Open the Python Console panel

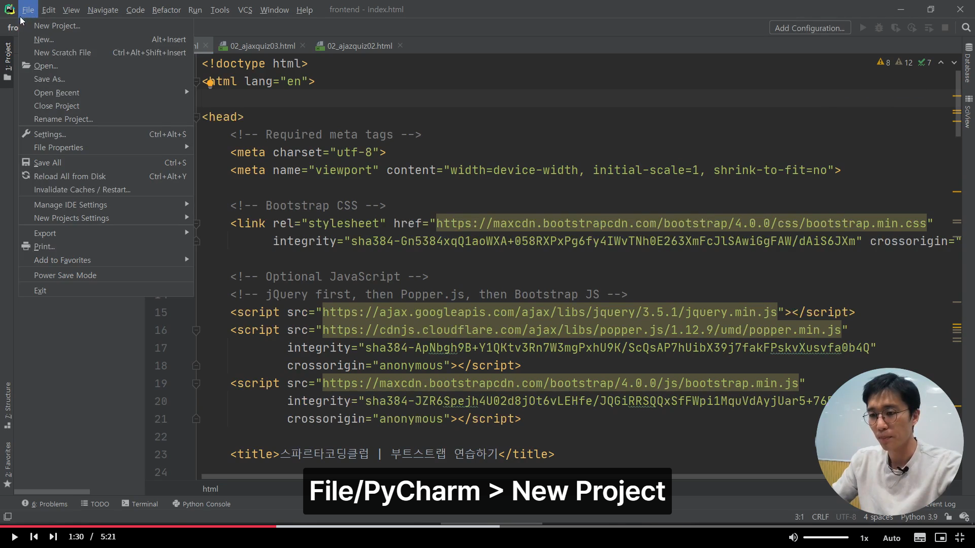[202, 504]
